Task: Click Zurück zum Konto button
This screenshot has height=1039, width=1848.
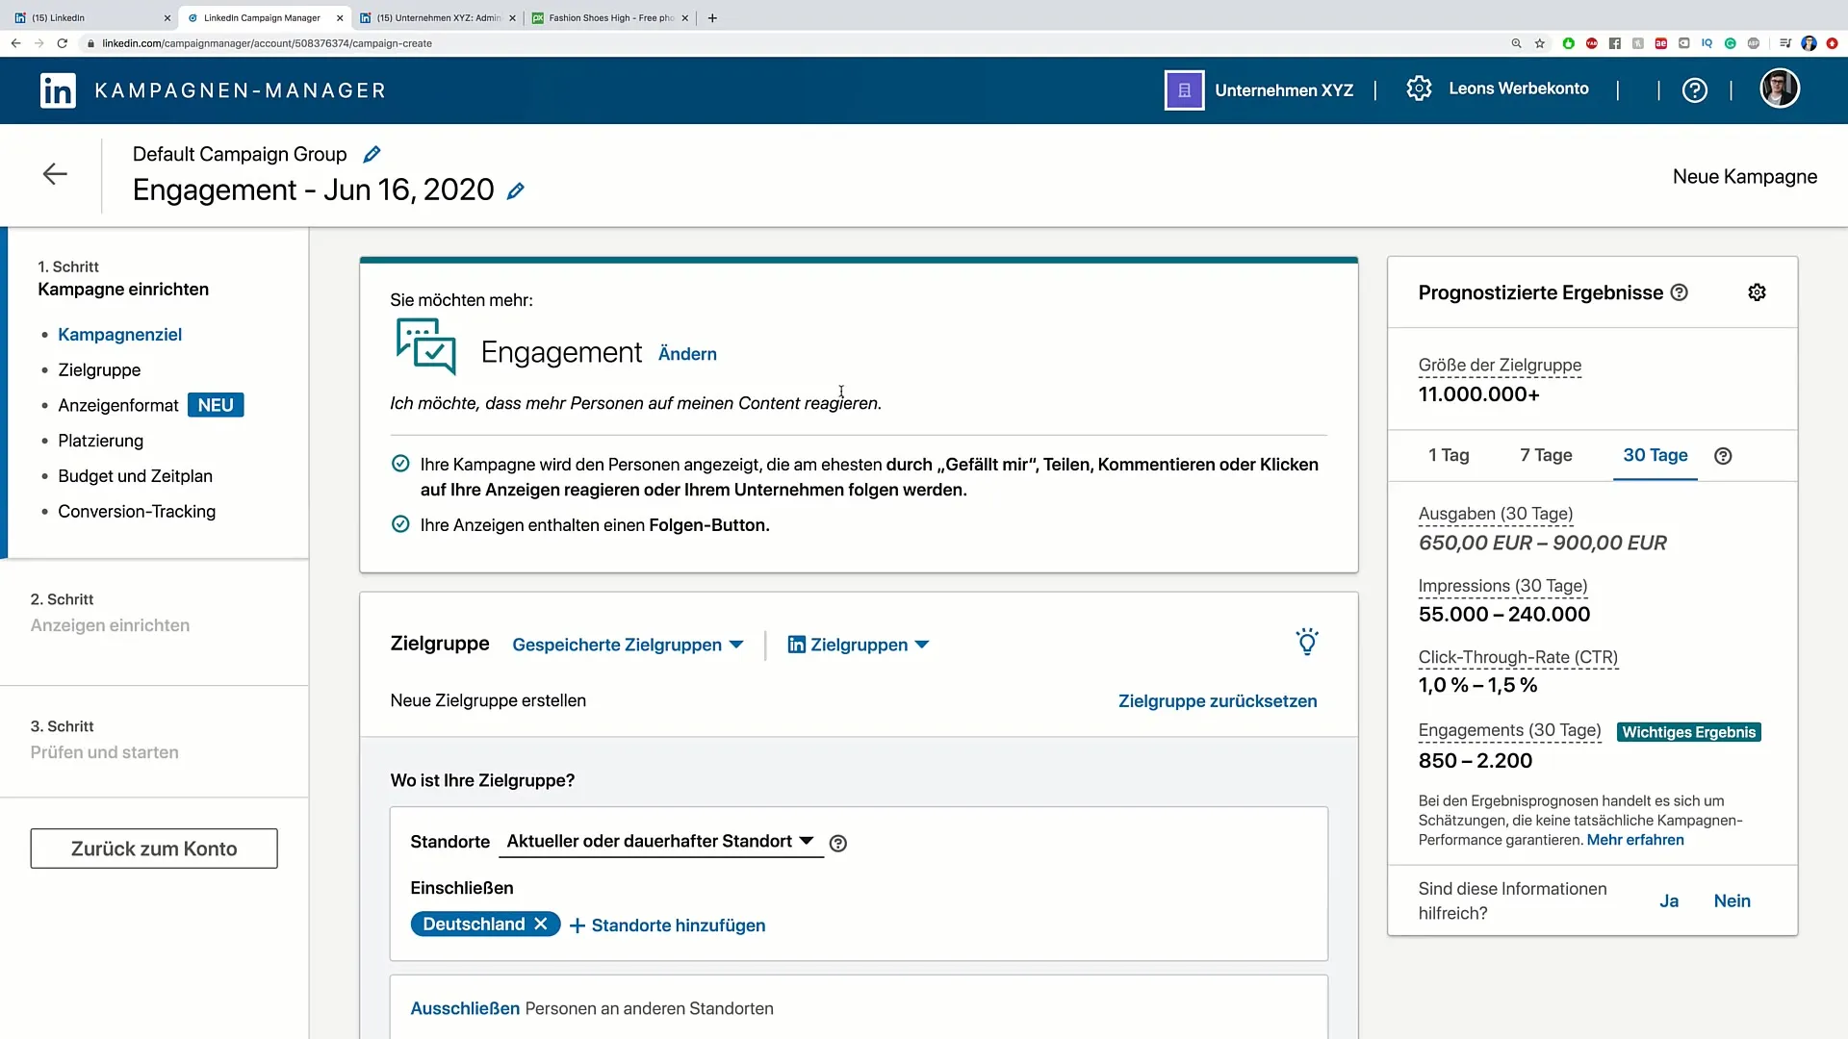Action: 154,849
